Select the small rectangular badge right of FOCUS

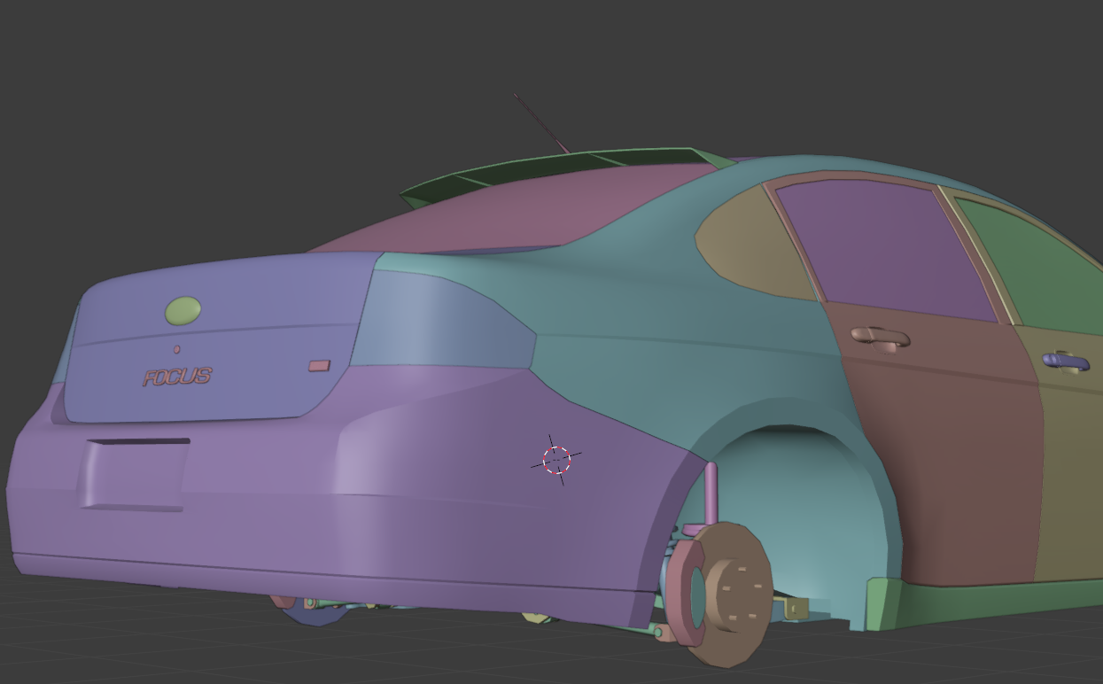(x=319, y=365)
